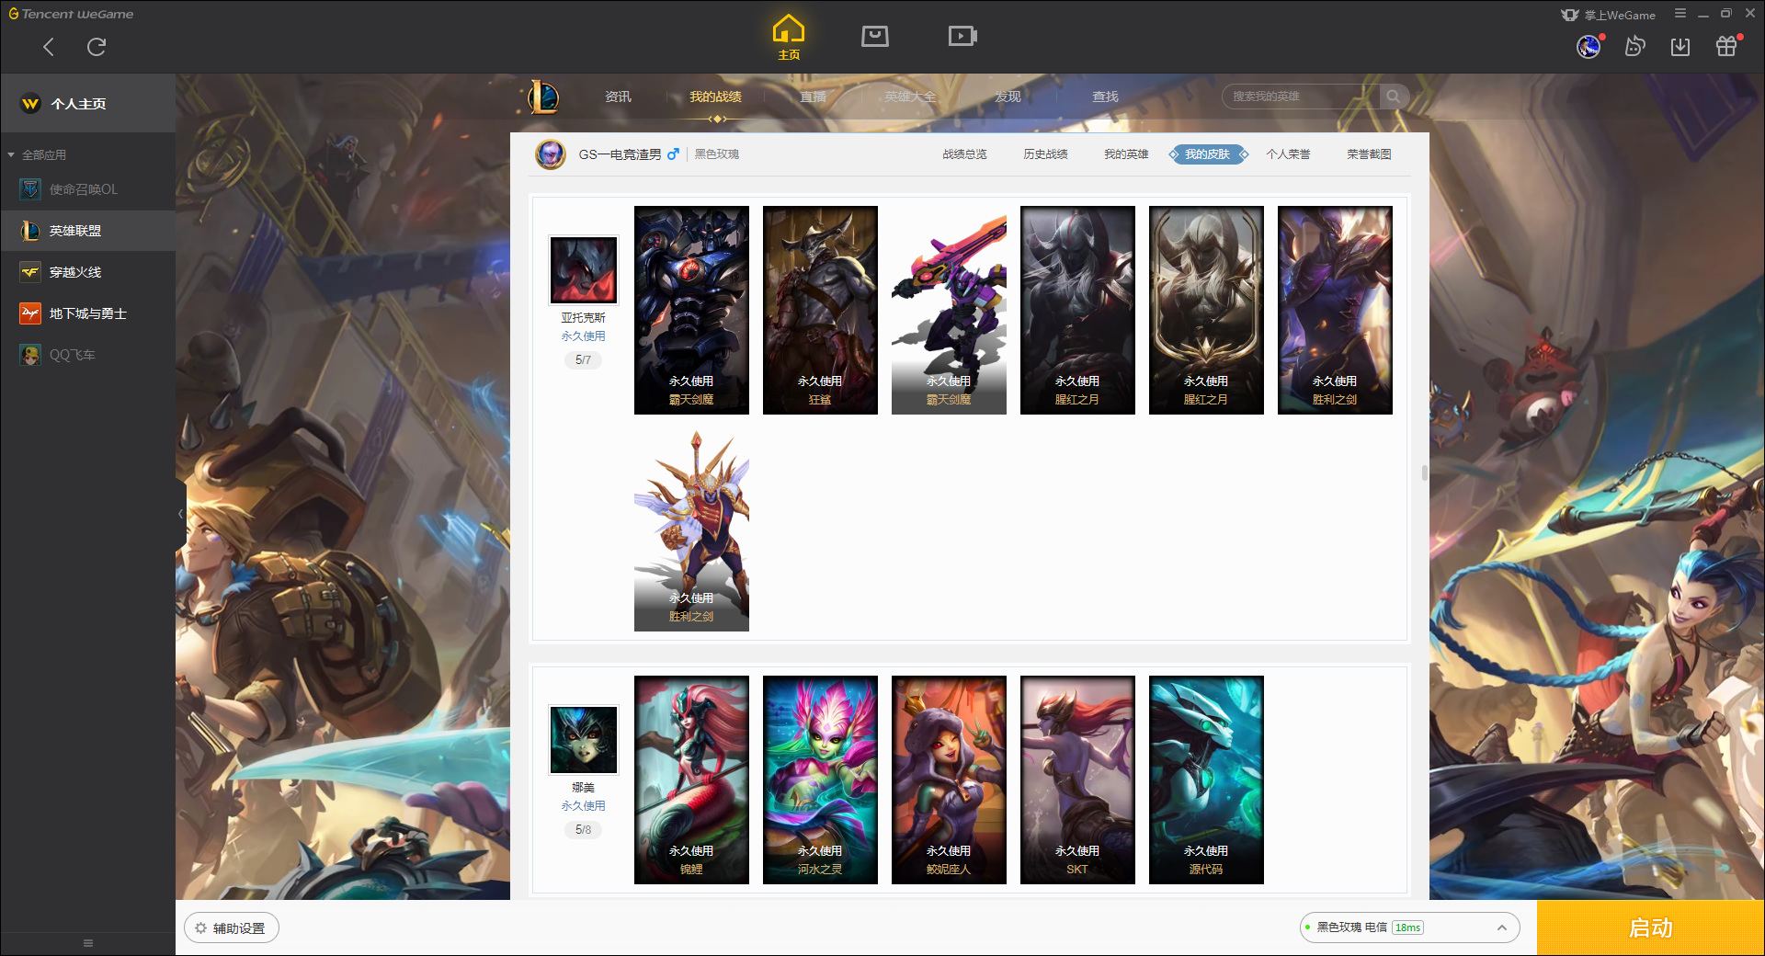Open the friends chat icon in the top right
The width and height of the screenshot is (1765, 956).
pos(1634,46)
